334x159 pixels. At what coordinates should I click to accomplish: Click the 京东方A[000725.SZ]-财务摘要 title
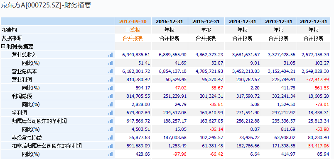pyautogui.click(x=46, y=5)
